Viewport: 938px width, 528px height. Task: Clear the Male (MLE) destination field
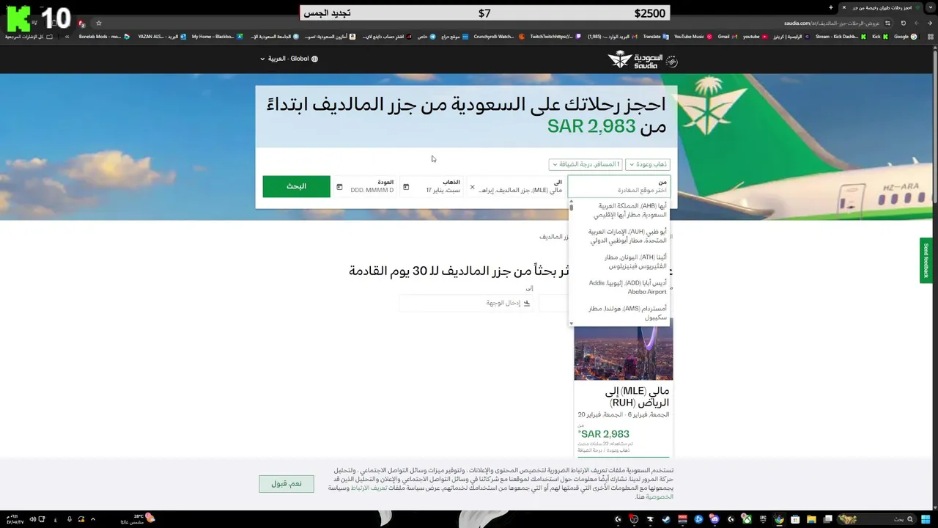tap(472, 187)
